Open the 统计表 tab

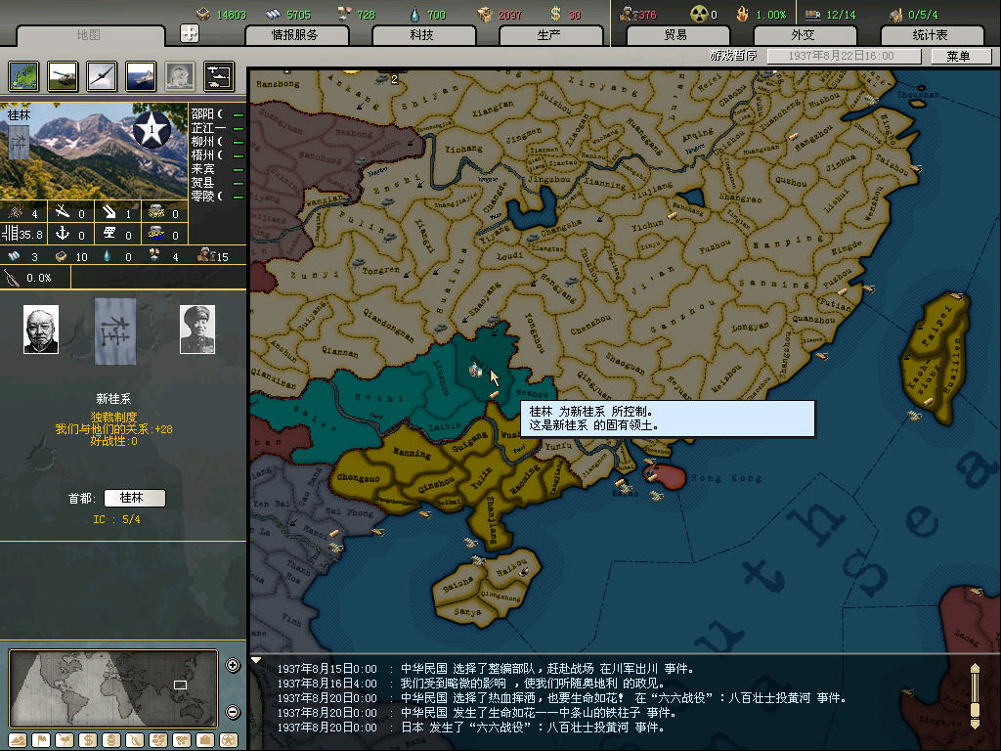(x=931, y=35)
